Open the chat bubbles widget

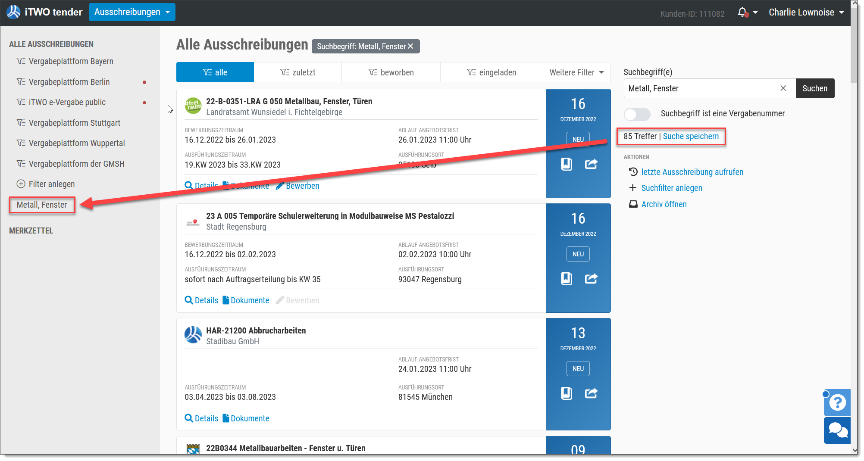point(837,430)
